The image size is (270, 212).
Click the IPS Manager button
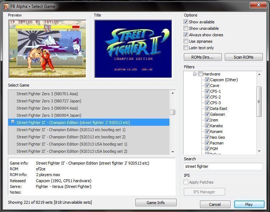tap(204, 192)
